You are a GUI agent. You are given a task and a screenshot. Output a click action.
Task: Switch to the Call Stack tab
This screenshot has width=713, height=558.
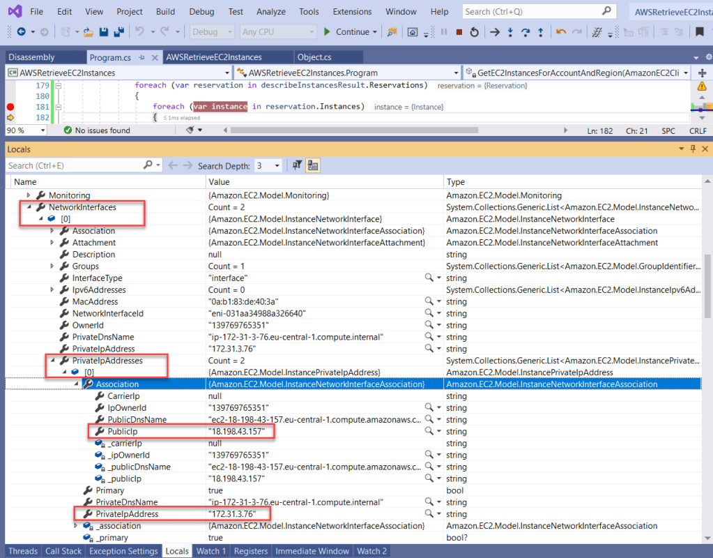tap(63, 551)
